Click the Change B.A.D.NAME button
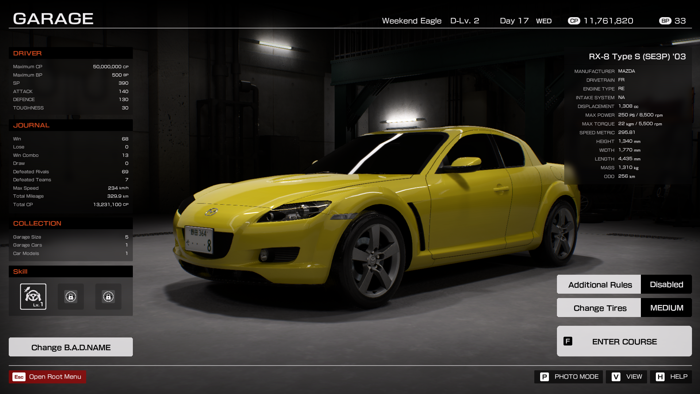The width and height of the screenshot is (700, 394). (x=71, y=347)
